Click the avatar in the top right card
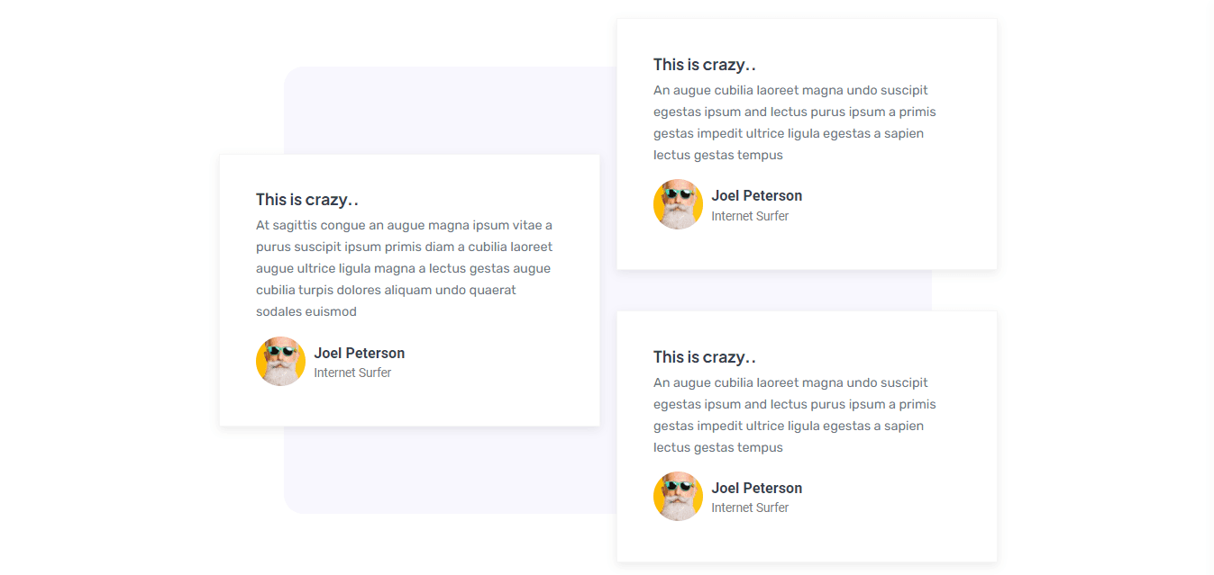 point(678,204)
